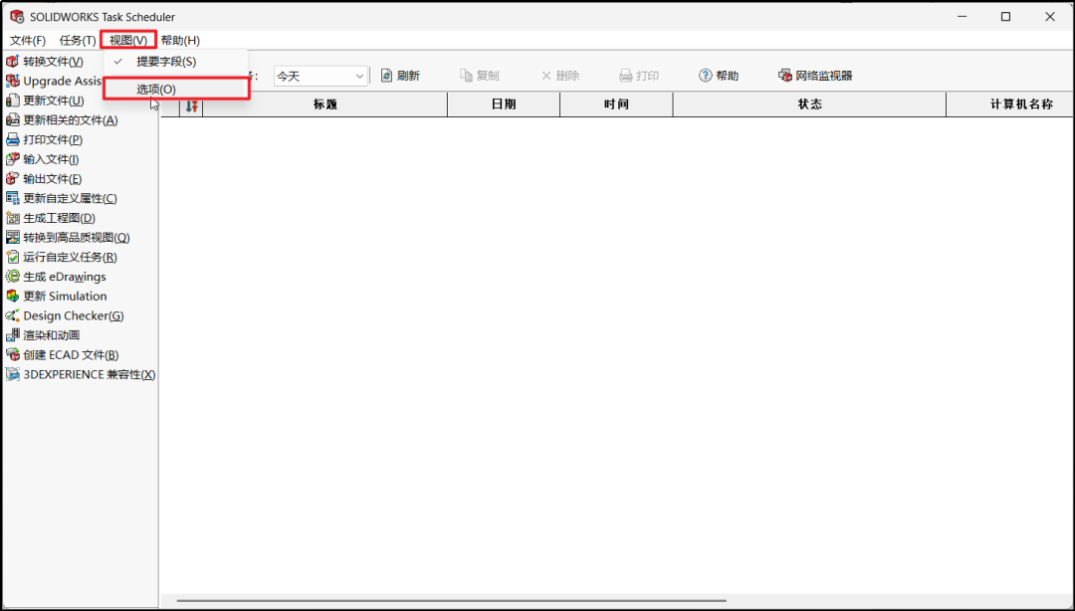Screen dimensions: 1075x611
Task: Click the Network Monitor (网络监视器) icon
Action: click(785, 76)
